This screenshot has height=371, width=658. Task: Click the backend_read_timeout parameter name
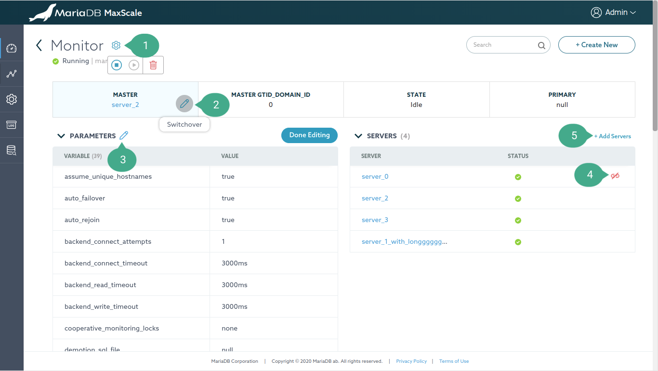100,285
